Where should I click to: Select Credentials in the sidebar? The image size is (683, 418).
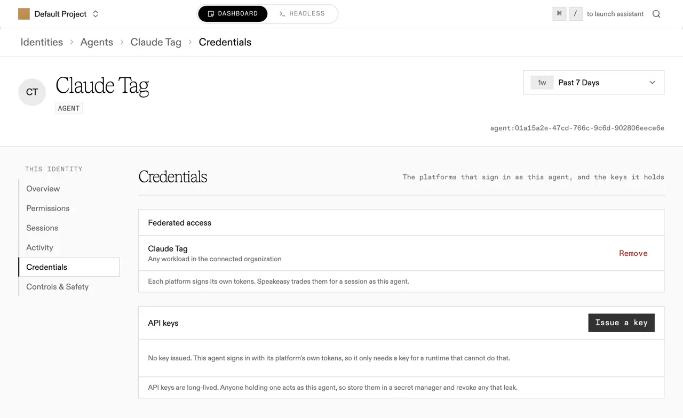point(69,267)
